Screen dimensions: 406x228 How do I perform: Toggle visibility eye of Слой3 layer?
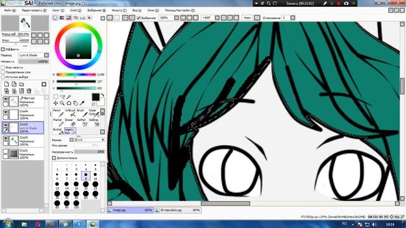[x=6, y=125]
